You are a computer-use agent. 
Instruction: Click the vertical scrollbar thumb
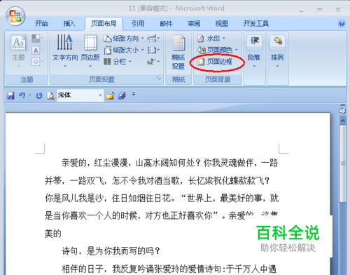[343, 163]
